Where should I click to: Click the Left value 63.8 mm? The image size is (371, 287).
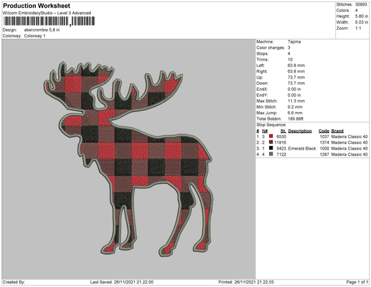(x=296, y=66)
